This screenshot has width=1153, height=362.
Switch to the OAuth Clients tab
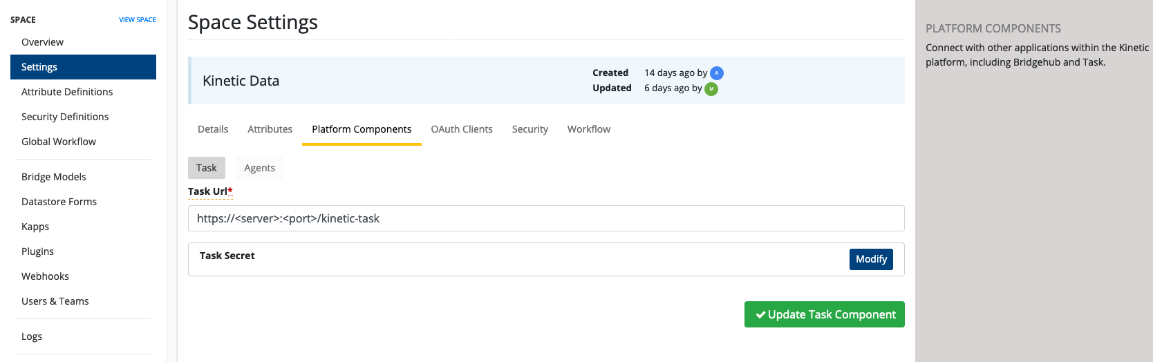click(462, 129)
